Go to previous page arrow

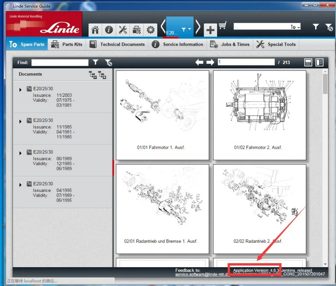click(199, 62)
